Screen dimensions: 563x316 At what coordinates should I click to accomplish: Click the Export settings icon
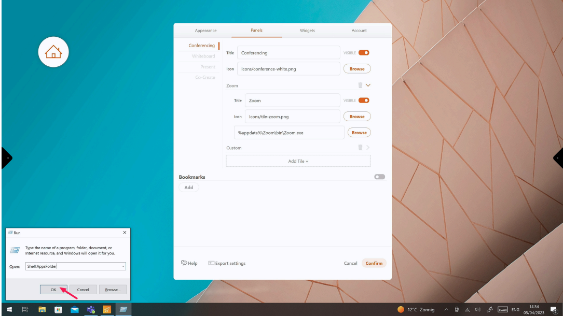click(x=211, y=263)
